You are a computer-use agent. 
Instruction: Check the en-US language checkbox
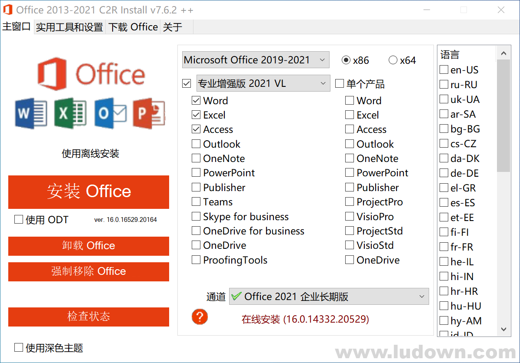[444, 69]
